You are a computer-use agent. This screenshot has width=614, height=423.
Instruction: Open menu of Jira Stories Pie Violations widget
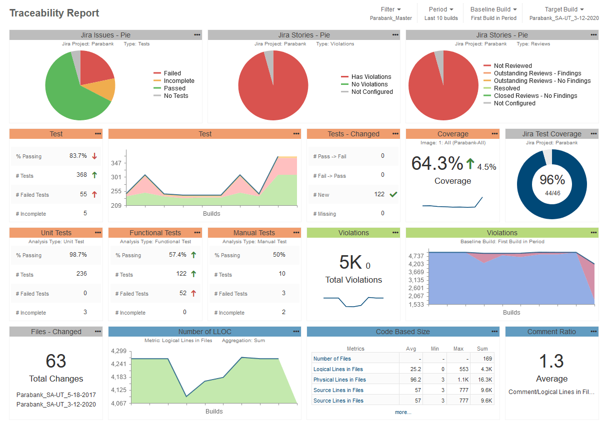395,35
